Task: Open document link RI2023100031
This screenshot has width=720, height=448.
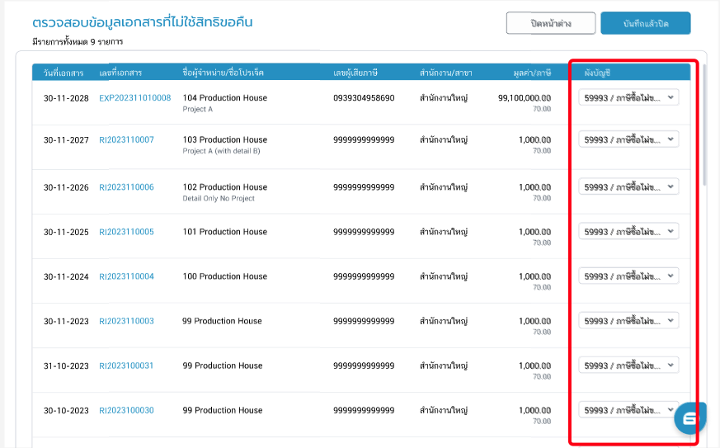Action: [x=126, y=365]
